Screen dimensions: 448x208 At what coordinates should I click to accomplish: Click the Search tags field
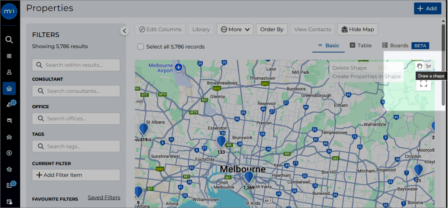click(76, 146)
